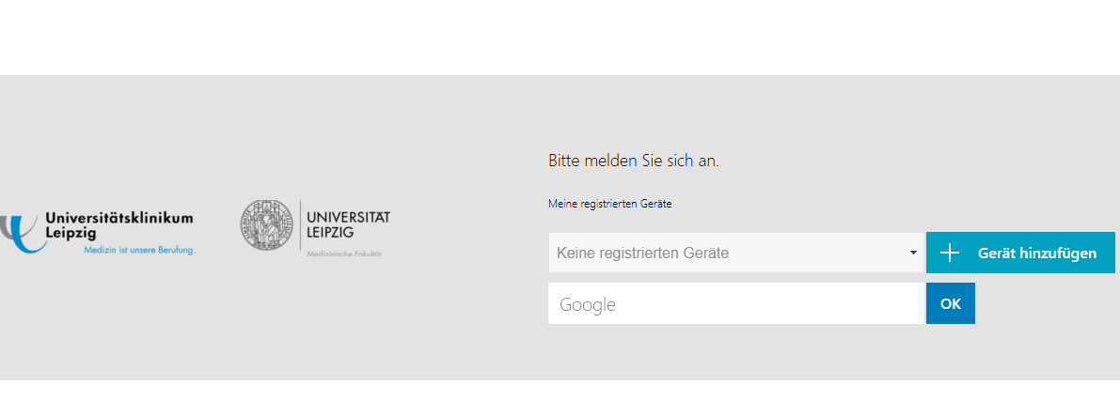Confirm with the blue OK button
1120x400 pixels.
(950, 304)
